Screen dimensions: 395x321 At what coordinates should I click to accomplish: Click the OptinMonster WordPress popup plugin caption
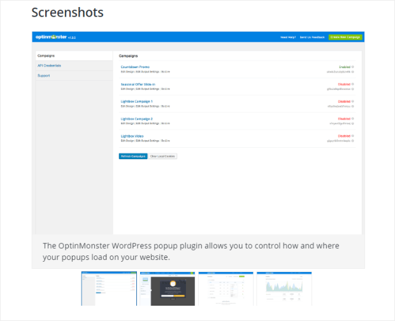tap(191, 252)
